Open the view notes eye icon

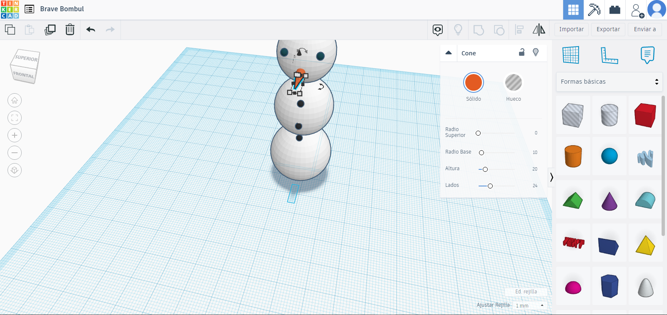click(438, 30)
